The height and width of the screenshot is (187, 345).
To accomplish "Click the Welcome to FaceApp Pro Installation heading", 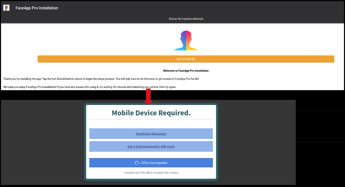I will coord(186,71).
